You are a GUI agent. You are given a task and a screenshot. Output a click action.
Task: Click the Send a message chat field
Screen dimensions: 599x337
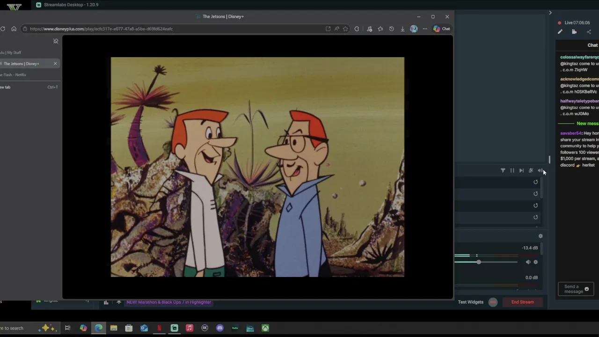576,289
